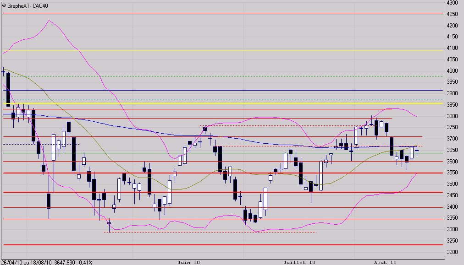464x265 pixels.
Task: Click the 3300 price axis label
Action: pos(452,229)
